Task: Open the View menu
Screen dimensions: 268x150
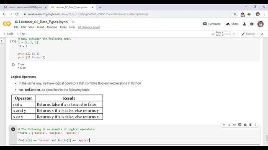Action: pos(31,27)
